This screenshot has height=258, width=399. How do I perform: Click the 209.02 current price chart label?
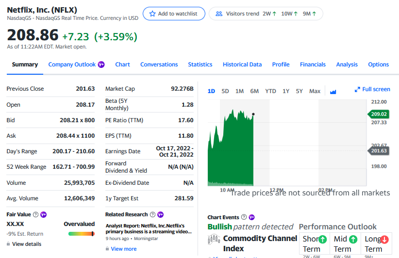point(379,114)
